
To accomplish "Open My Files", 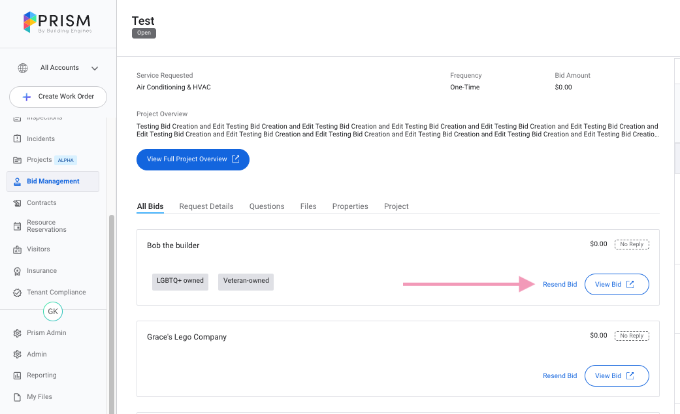I will (x=39, y=396).
